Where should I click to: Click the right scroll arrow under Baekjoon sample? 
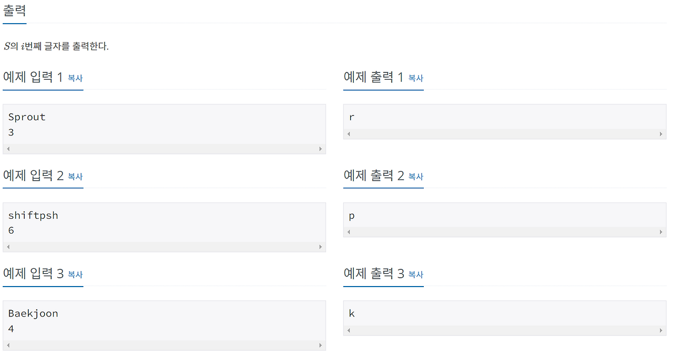[x=322, y=345]
